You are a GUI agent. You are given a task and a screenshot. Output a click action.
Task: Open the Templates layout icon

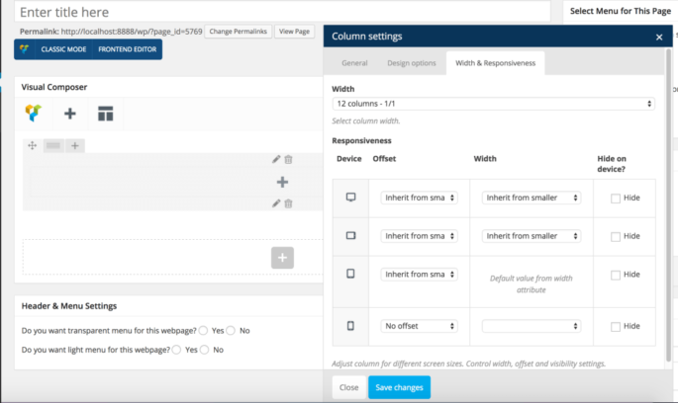(105, 114)
